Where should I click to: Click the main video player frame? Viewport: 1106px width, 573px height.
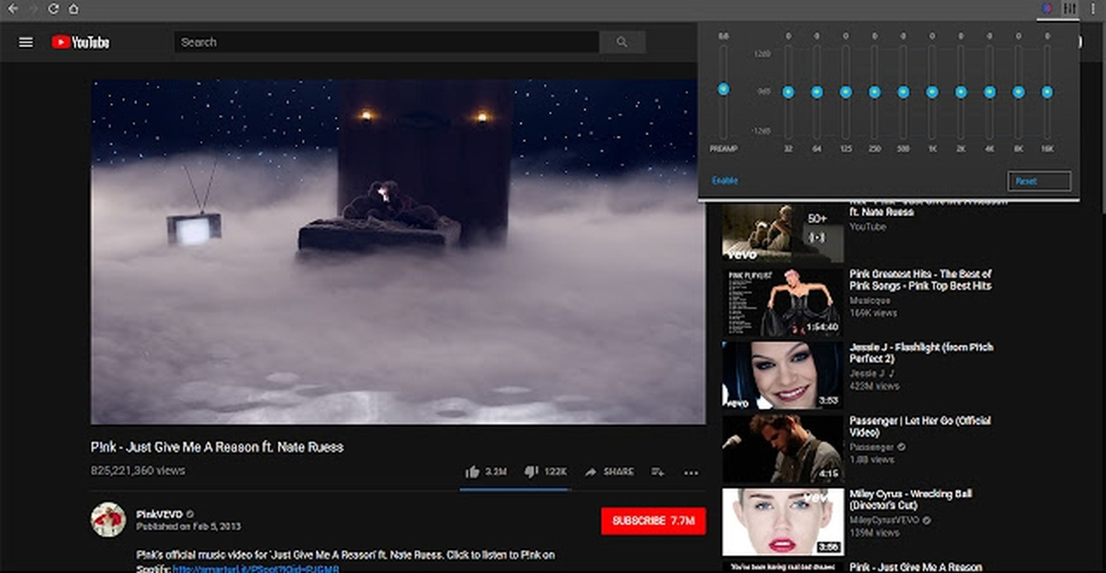pos(398,252)
